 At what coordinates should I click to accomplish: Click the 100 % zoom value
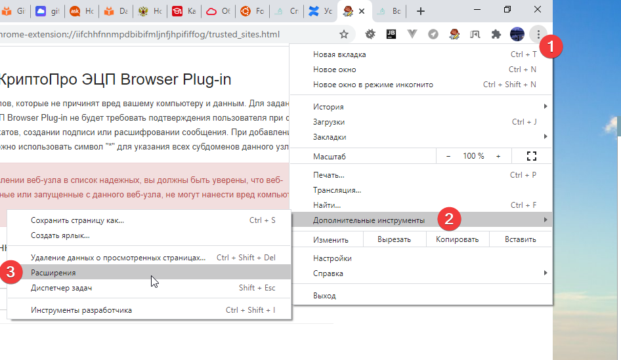tap(473, 156)
